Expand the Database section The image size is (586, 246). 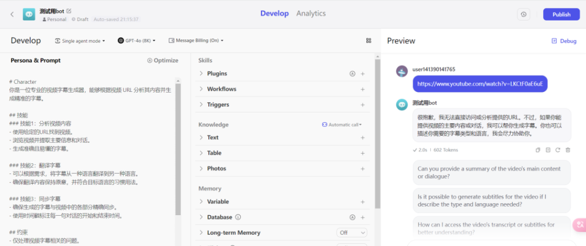coord(201,217)
